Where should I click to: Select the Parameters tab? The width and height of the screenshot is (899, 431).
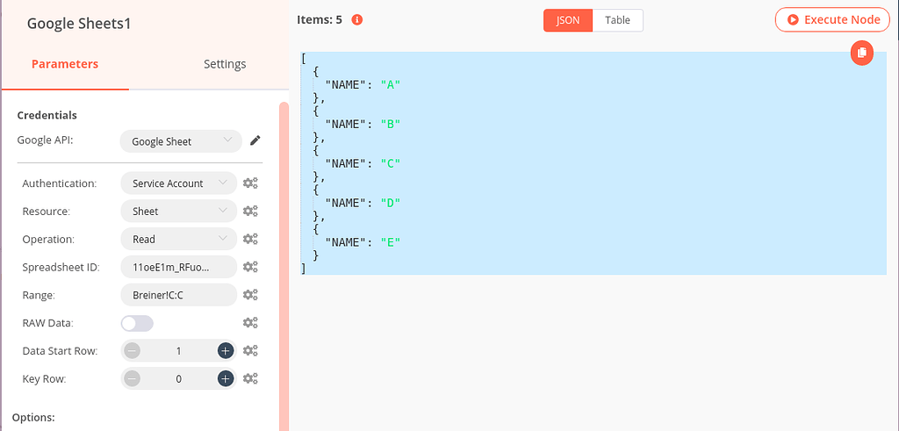point(65,64)
